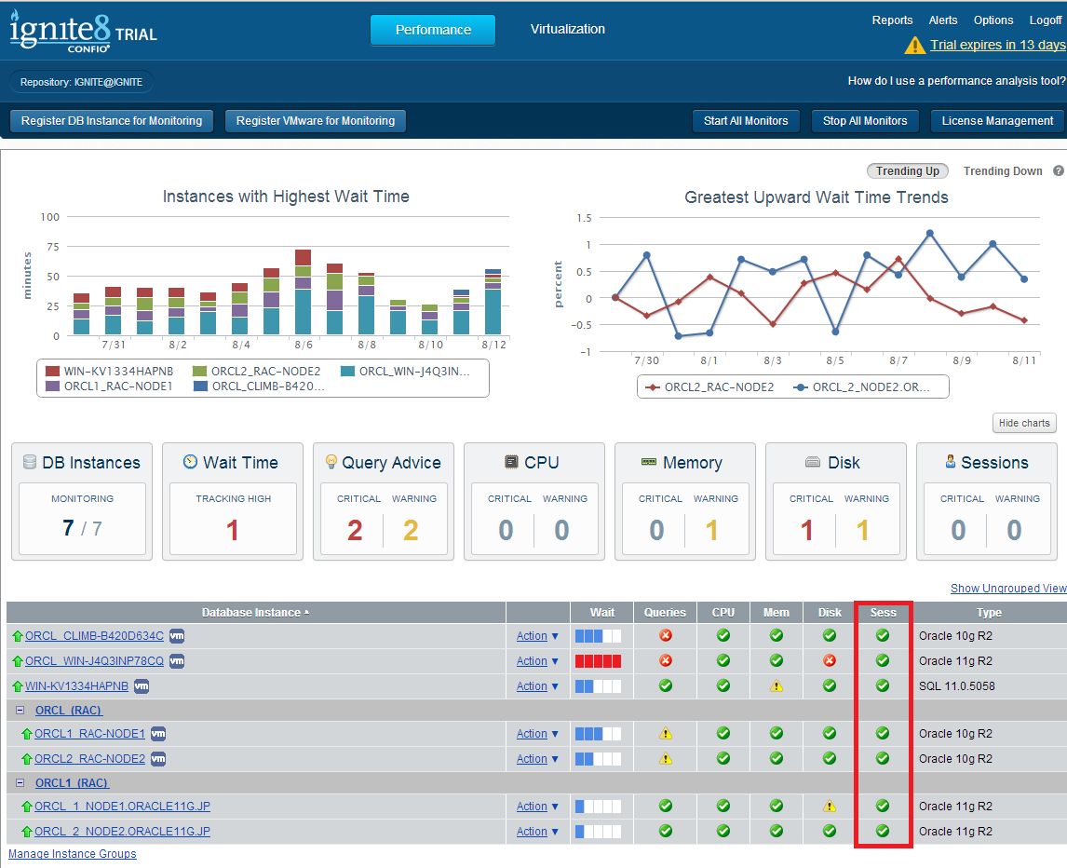Click the ORCL_WIN-J4Q3IN teal legend swatch
1067x868 pixels.
coord(347,371)
